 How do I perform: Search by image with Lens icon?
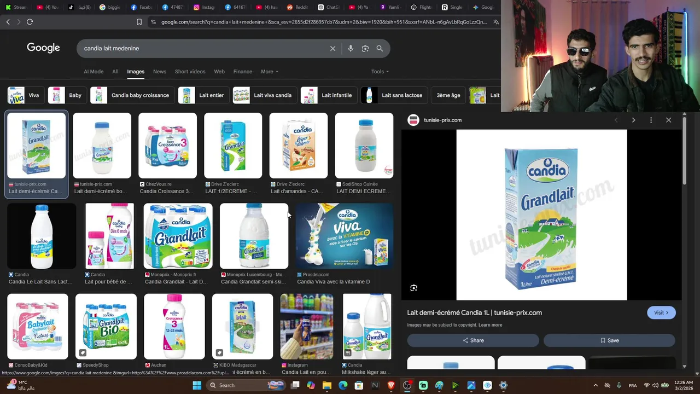pyautogui.click(x=365, y=48)
